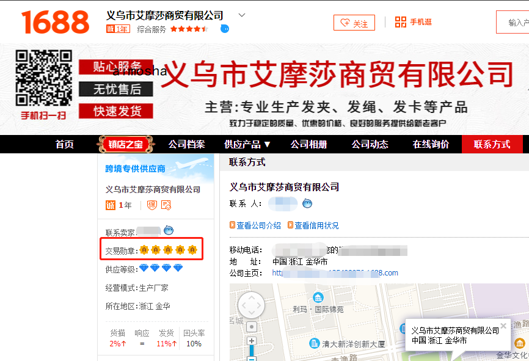Click map zoom in plus button
529x361 pixels.
tap(252, 341)
